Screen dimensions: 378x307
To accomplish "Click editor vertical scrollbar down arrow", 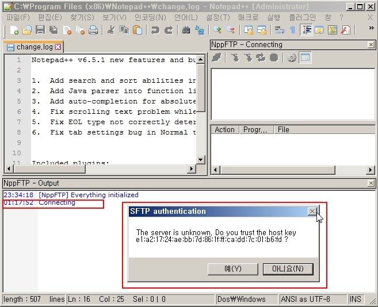I will (x=201, y=159).
